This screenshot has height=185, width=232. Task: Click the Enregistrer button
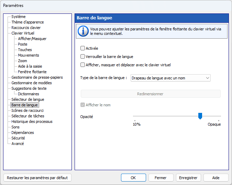coord(188,178)
